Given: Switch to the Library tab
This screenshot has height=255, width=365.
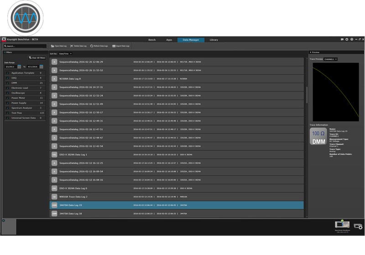Looking at the screenshot, I should tap(214, 40).
